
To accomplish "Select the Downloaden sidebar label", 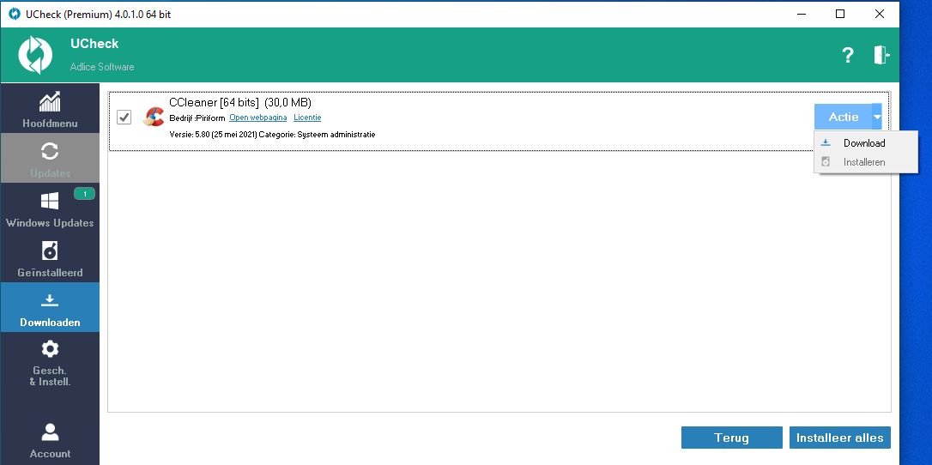I will coord(50,323).
